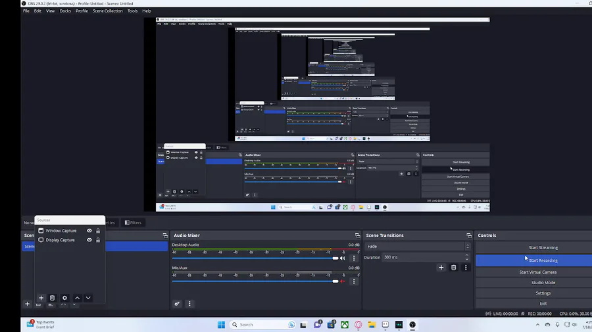Add a scene transition with plus icon
Viewport: 592px width, 332px height.
(x=441, y=267)
